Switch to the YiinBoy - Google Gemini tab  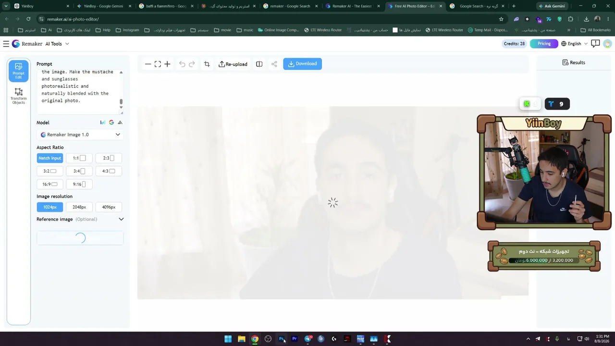point(104,6)
